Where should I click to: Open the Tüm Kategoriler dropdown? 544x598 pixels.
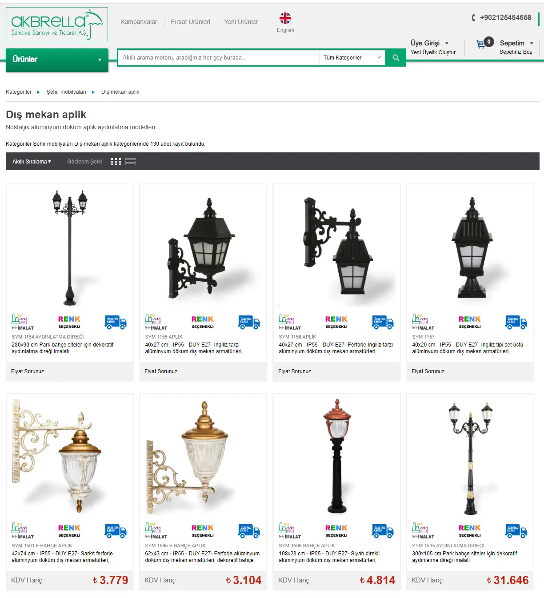point(352,58)
